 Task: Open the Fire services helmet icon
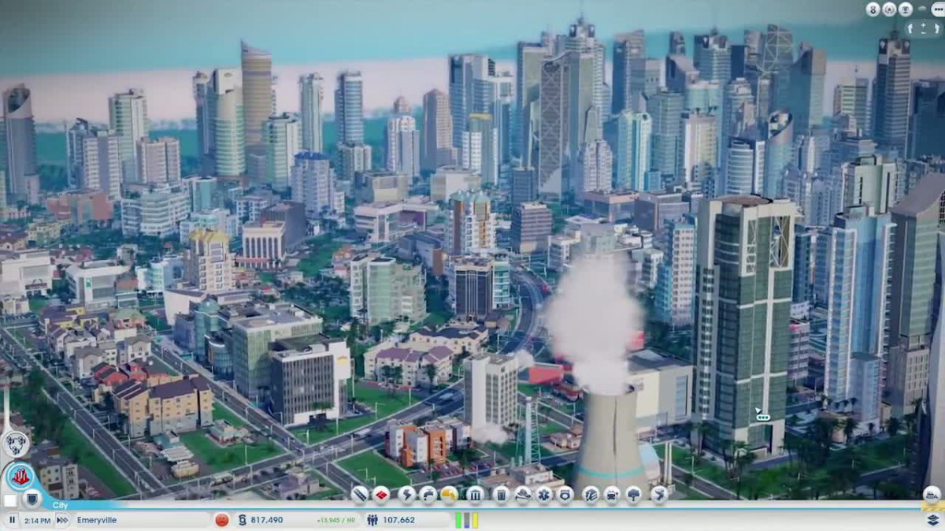pyautogui.click(x=522, y=495)
